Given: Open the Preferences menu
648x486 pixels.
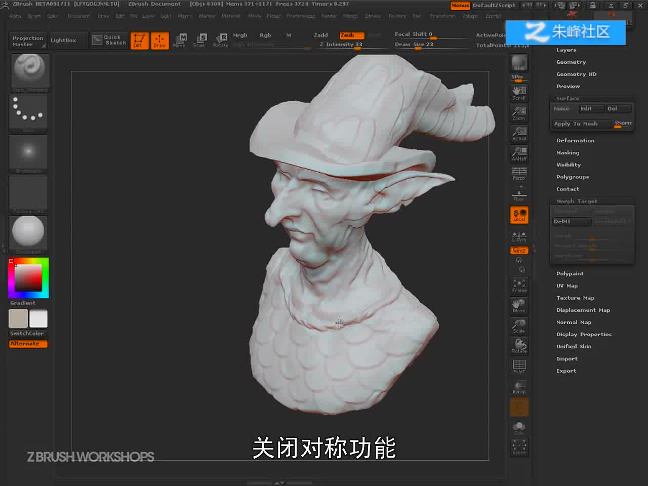Looking at the screenshot, I should (x=301, y=16).
